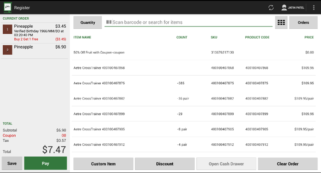Select Aetre CrossTrainer 400100407905 item
Screen dimensions: 321x173
click(x=194, y=129)
